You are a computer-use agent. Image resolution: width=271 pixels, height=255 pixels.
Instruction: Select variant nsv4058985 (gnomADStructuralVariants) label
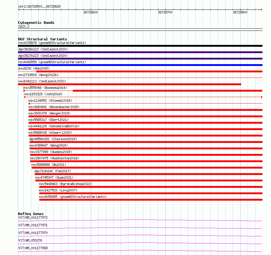[73, 197]
